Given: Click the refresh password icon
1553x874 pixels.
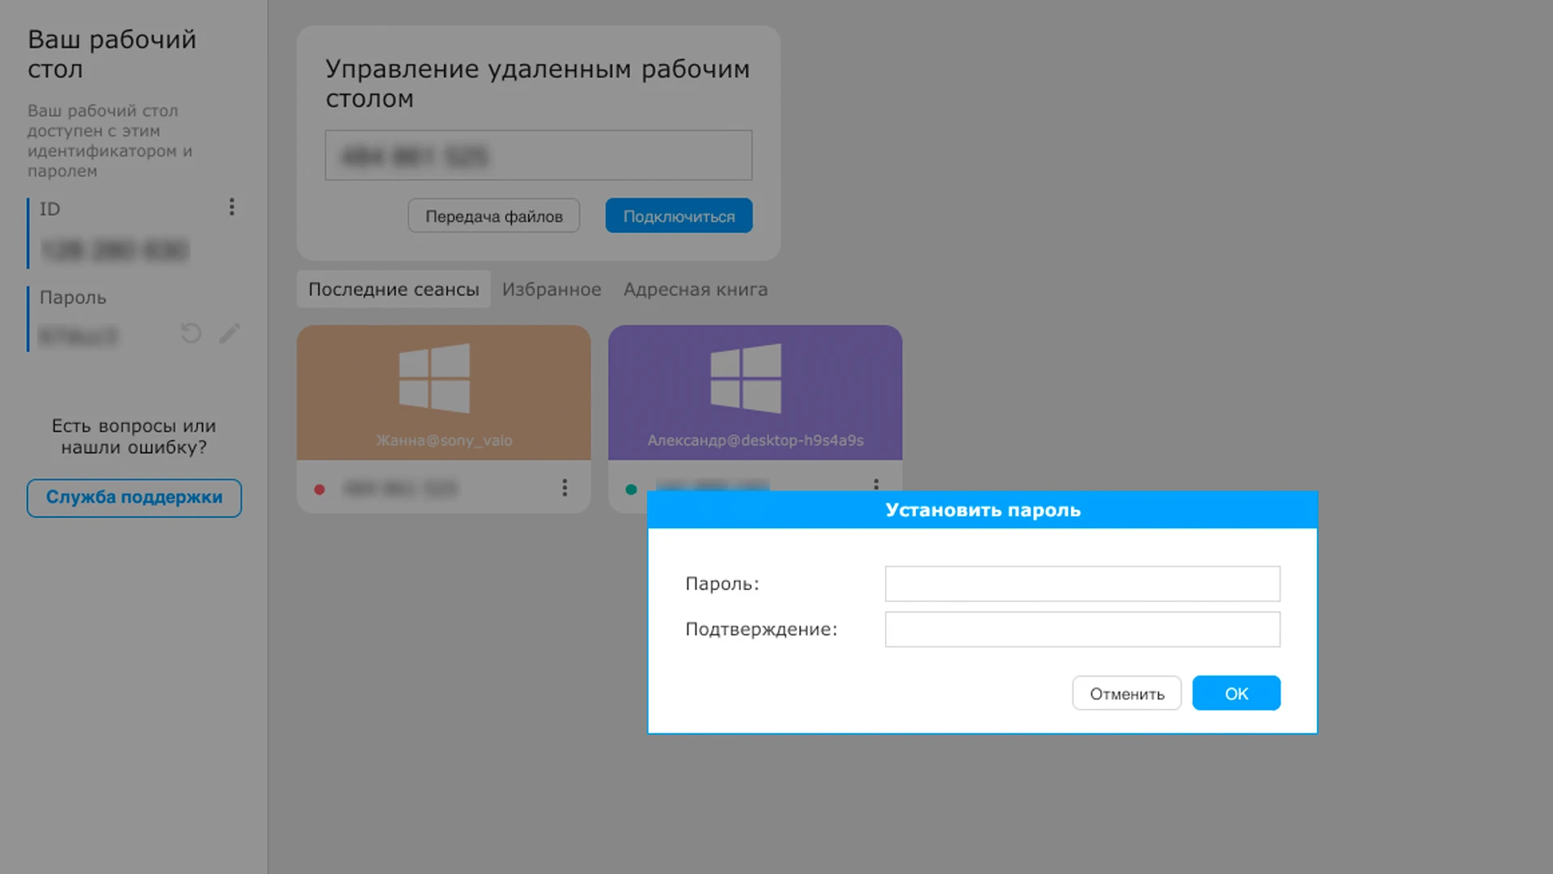Looking at the screenshot, I should (x=191, y=333).
